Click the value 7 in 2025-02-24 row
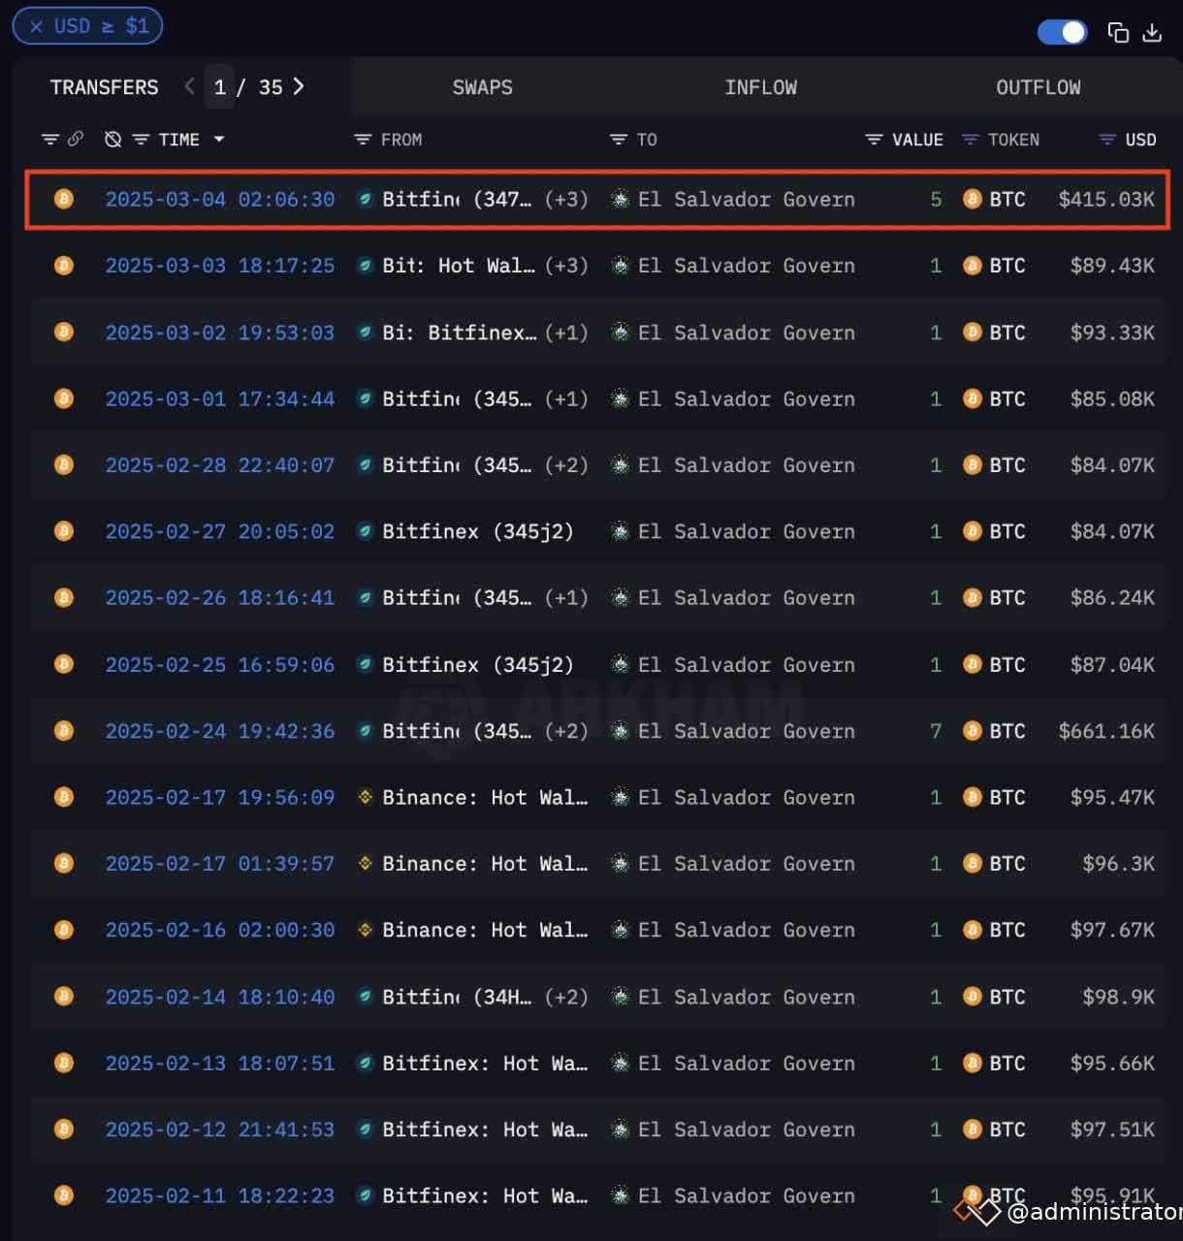This screenshot has width=1183, height=1241. click(x=936, y=731)
